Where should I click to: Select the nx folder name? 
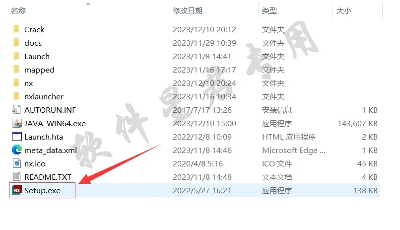29,83
